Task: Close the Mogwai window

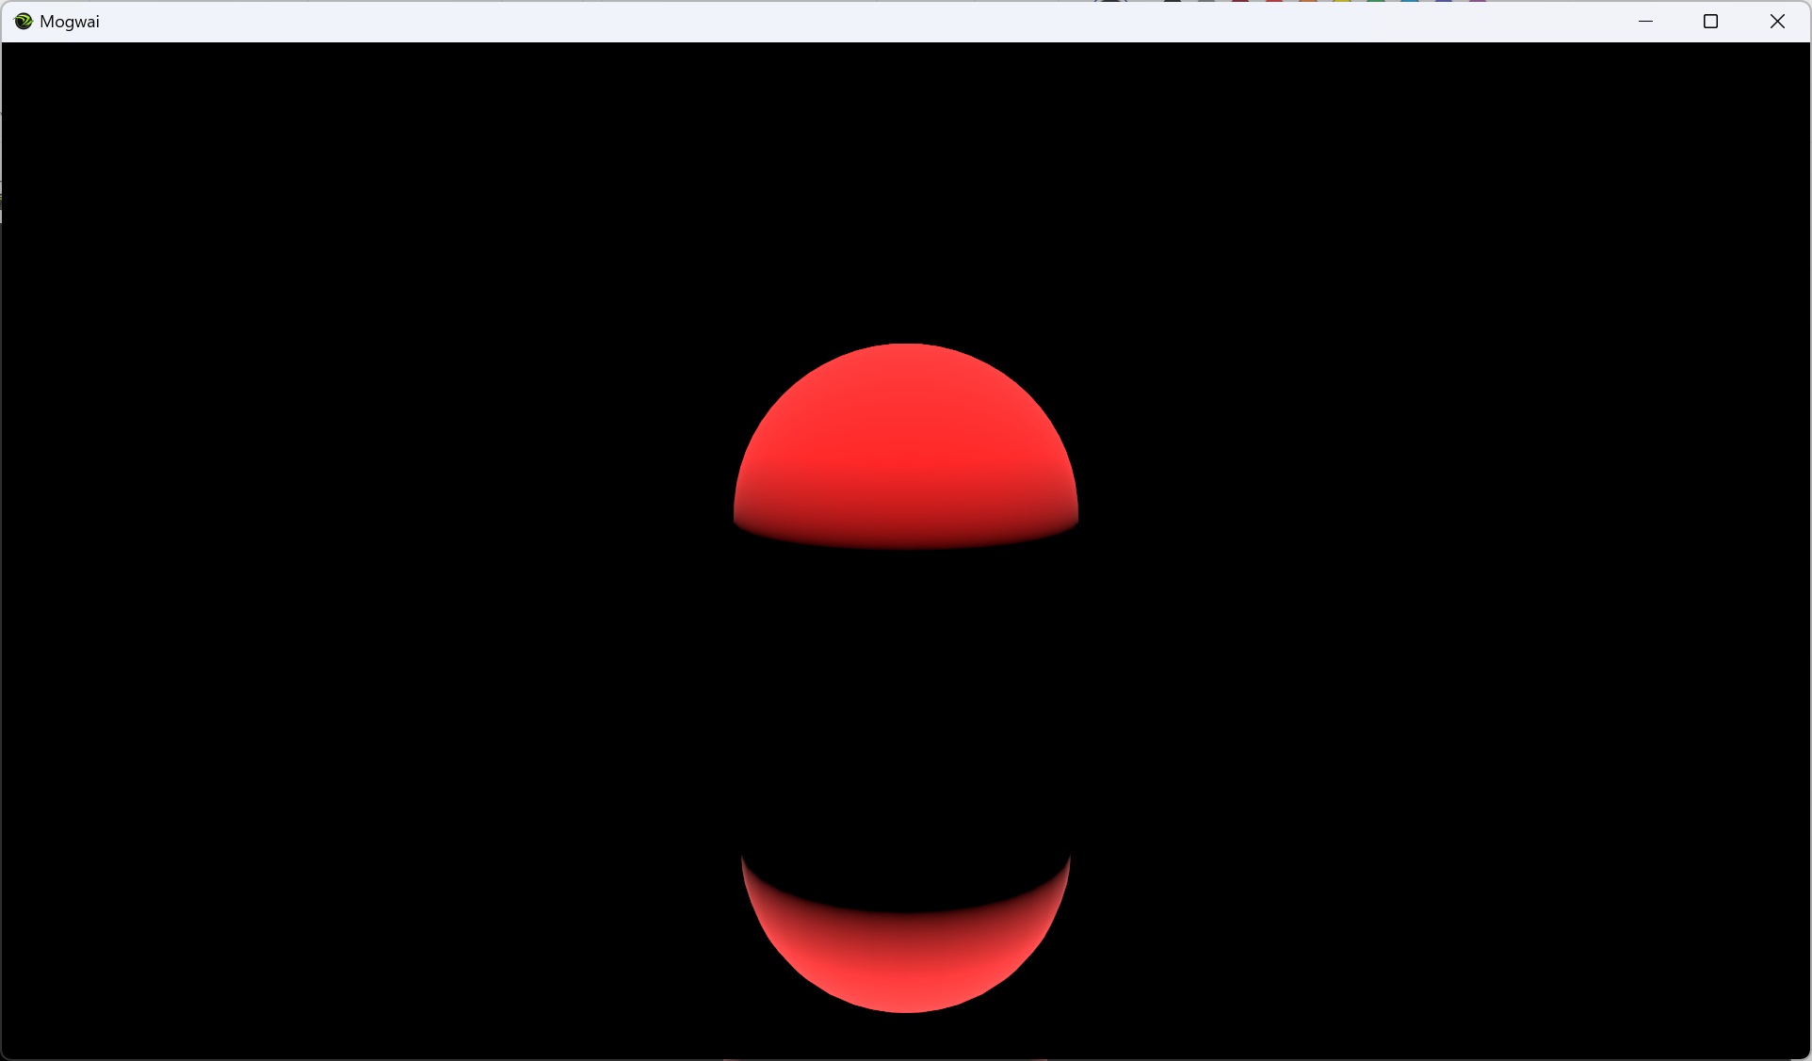Action: click(x=1776, y=21)
